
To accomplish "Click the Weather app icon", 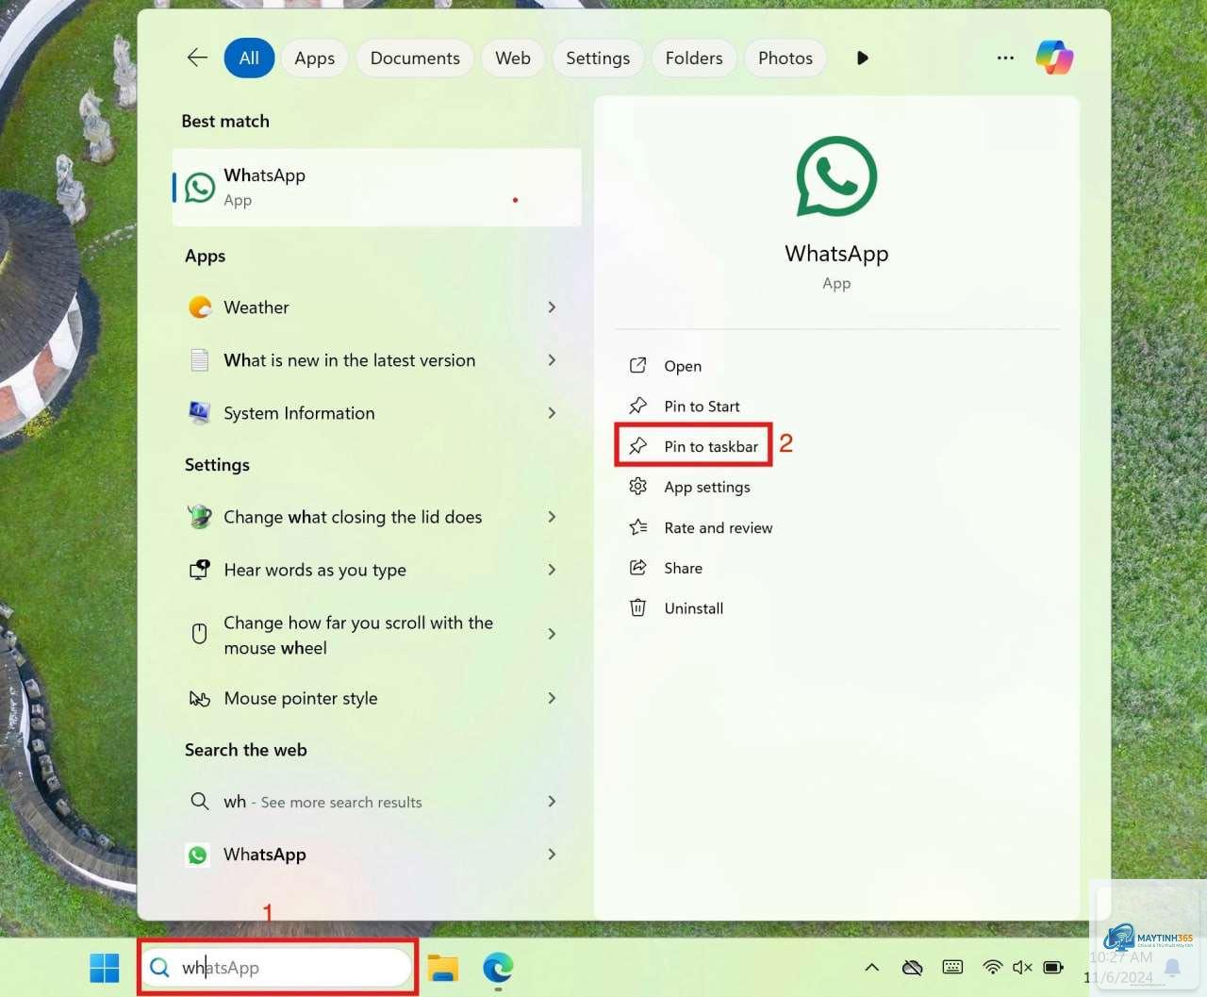I will [x=200, y=307].
